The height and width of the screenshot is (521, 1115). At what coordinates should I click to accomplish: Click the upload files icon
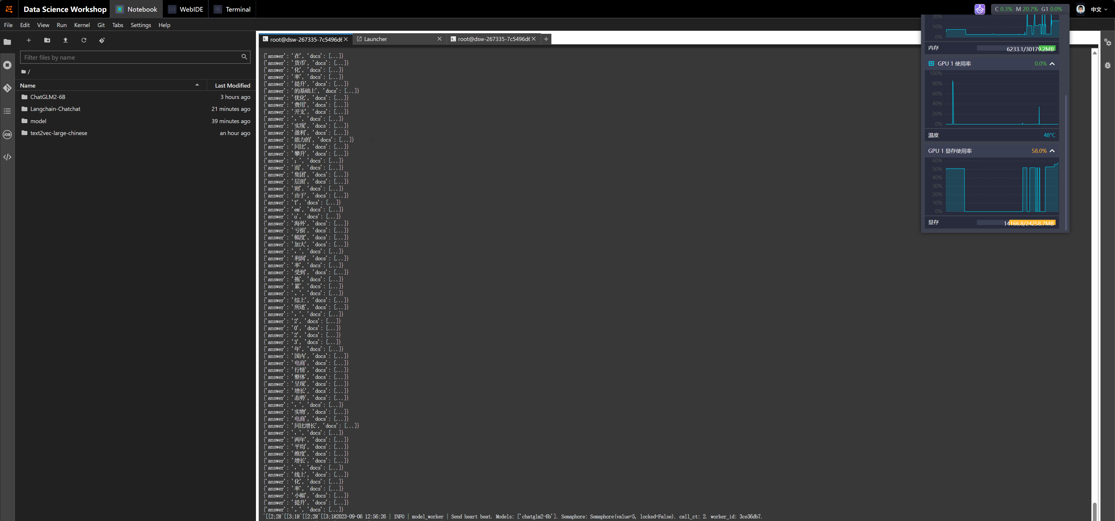(65, 40)
